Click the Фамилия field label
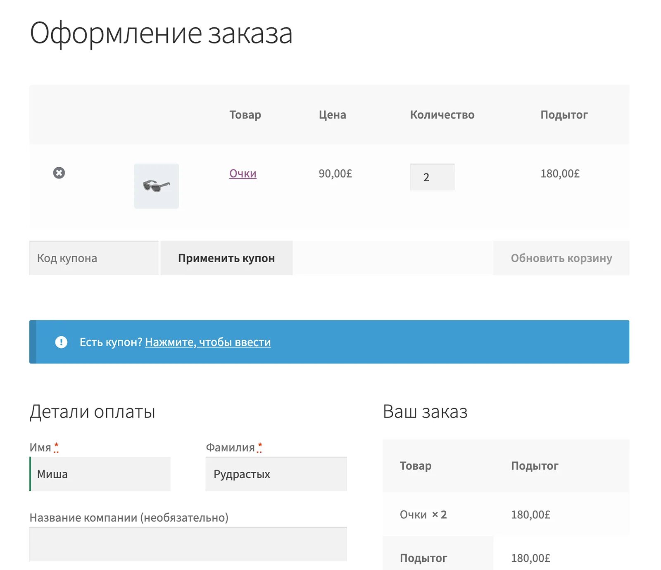This screenshot has height=570, width=661. (x=230, y=447)
